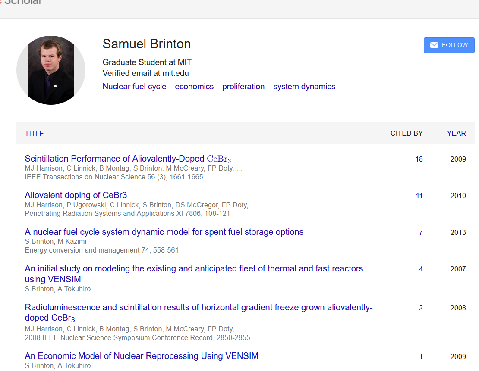
Task: Sort publications by YEAR column header
Action: point(457,133)
